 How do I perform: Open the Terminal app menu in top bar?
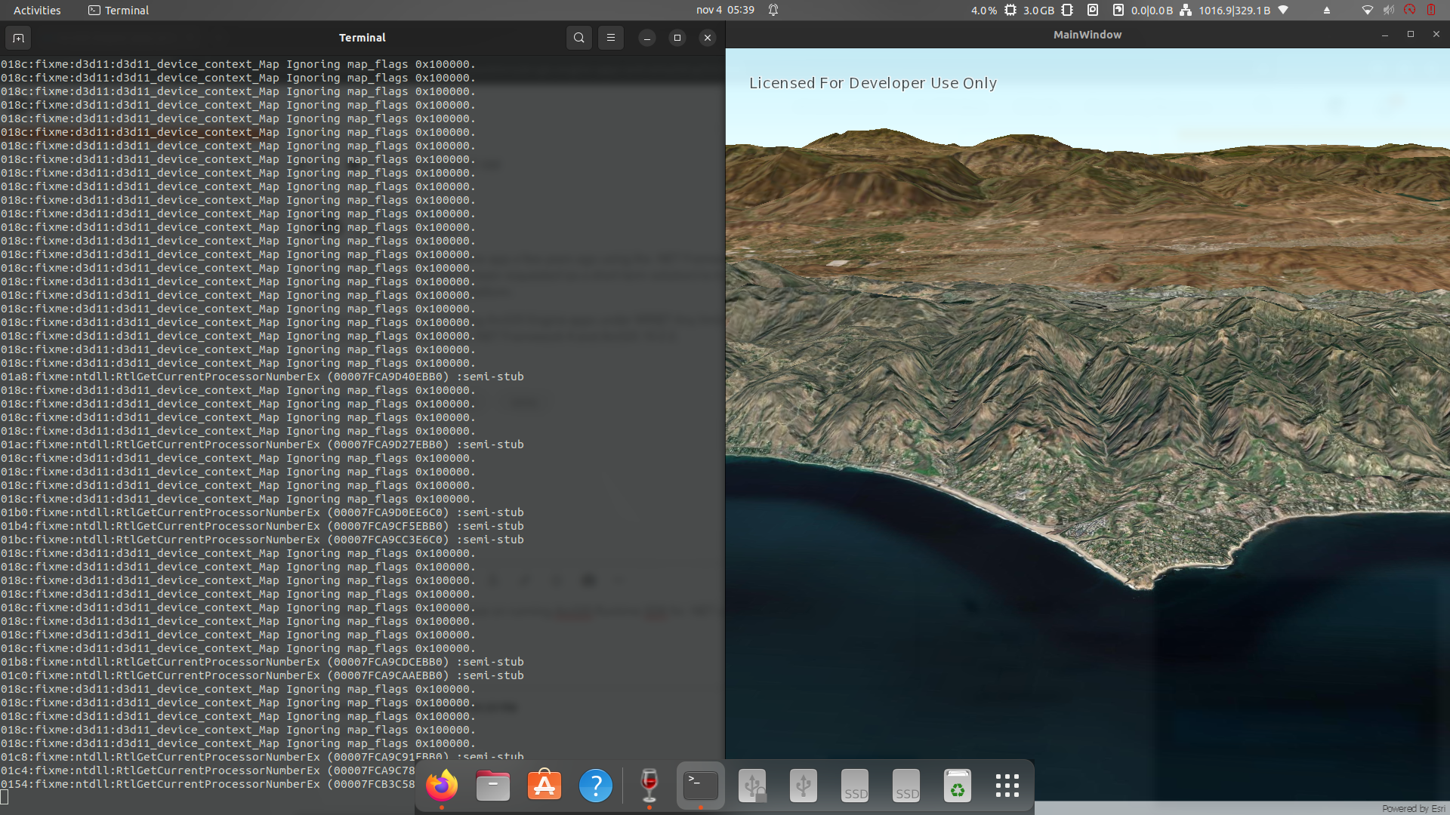pos(119,10)
